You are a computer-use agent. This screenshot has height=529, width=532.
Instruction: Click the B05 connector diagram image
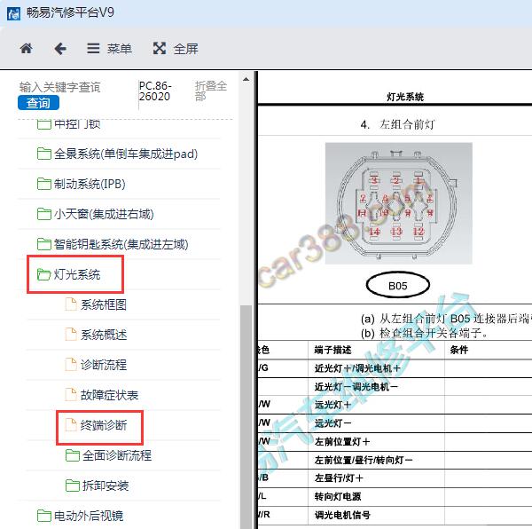[x=399, y=203]
